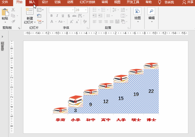
Task: Click the Format Painter brush icon
Action: (x=13, y=22)
